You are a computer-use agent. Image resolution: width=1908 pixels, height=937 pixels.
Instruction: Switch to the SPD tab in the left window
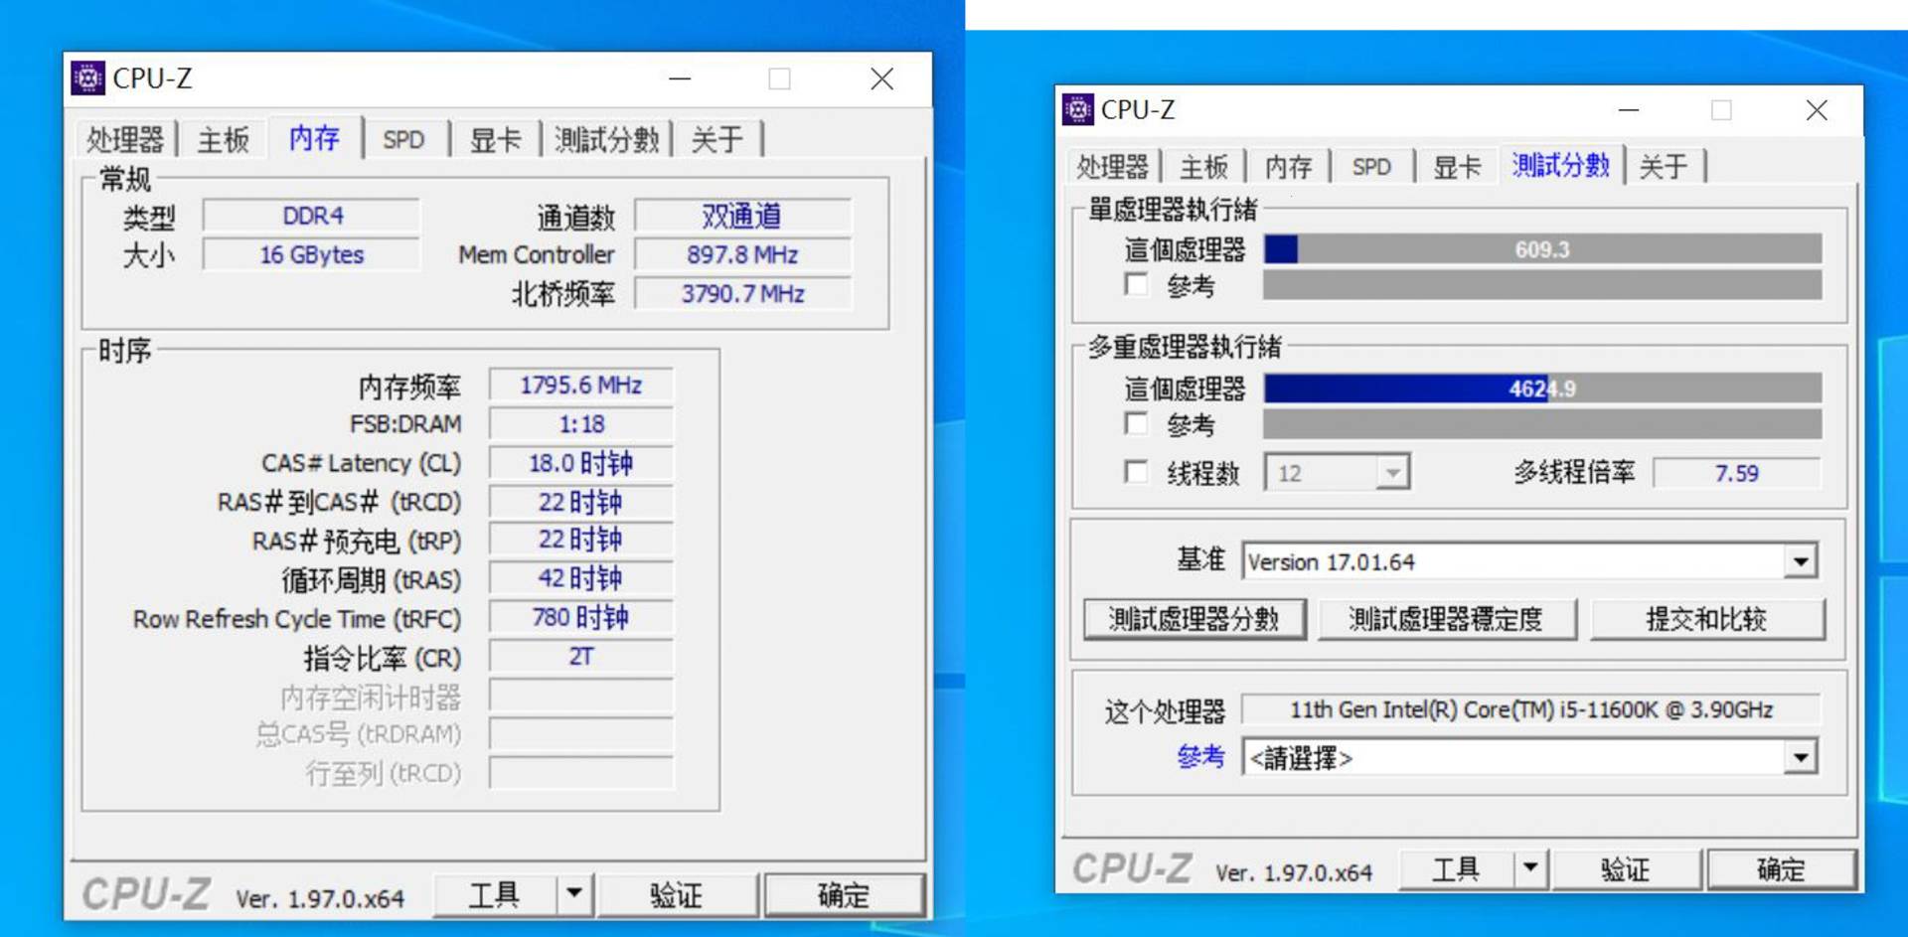point(403,139)
